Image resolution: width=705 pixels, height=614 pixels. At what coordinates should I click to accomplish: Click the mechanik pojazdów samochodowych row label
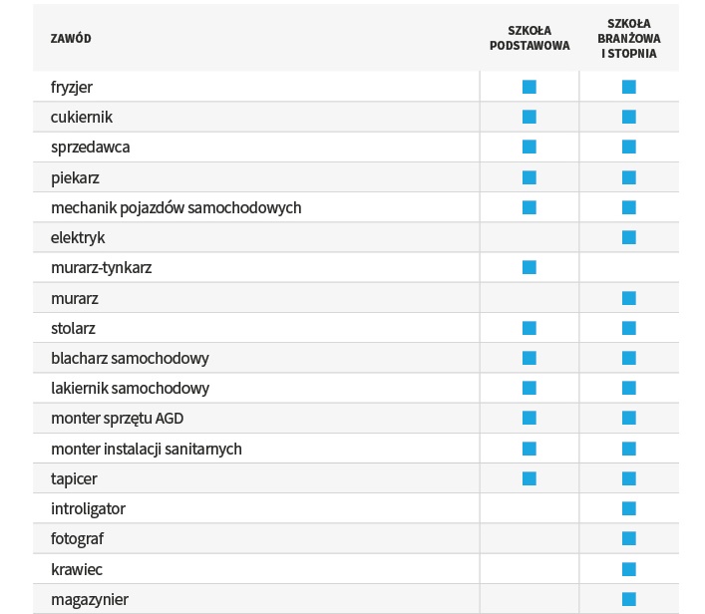176,207
